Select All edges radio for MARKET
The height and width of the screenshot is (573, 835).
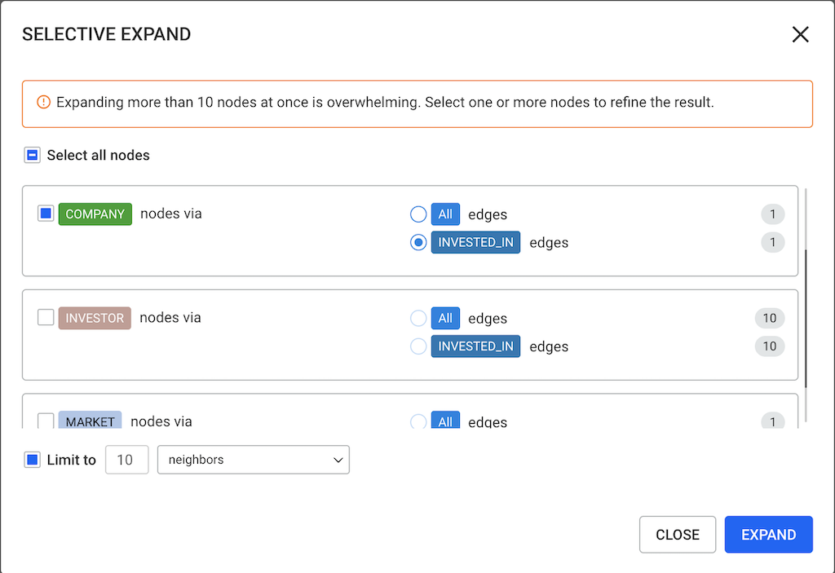418,421
